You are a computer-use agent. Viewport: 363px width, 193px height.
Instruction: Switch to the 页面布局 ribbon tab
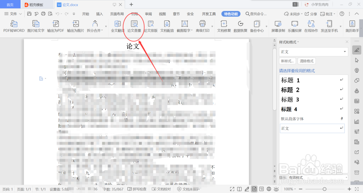point(117,14)
